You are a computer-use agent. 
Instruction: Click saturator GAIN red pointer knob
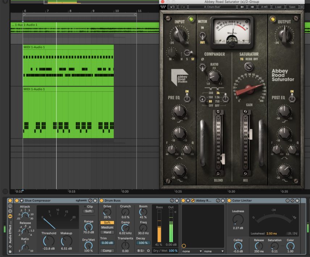point(249,89)
